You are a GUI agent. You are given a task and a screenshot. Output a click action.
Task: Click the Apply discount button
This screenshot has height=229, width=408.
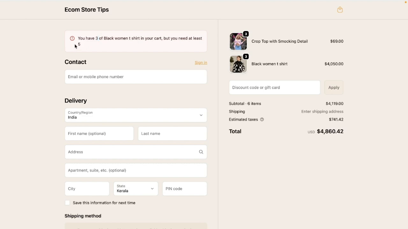[x=334, y=87]
